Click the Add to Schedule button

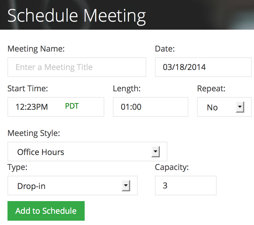click(46, 211)
